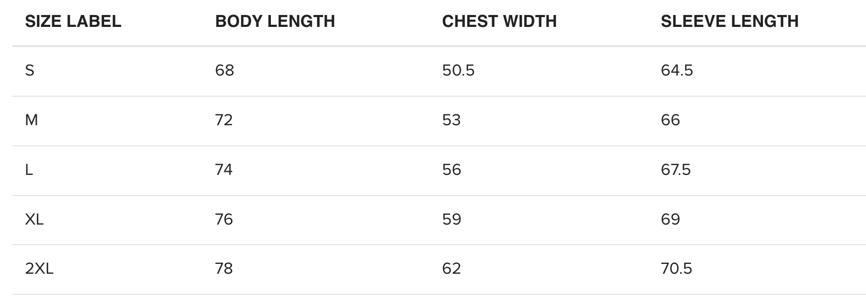
Task: Click chest width value 62
Action: (451, 269)
